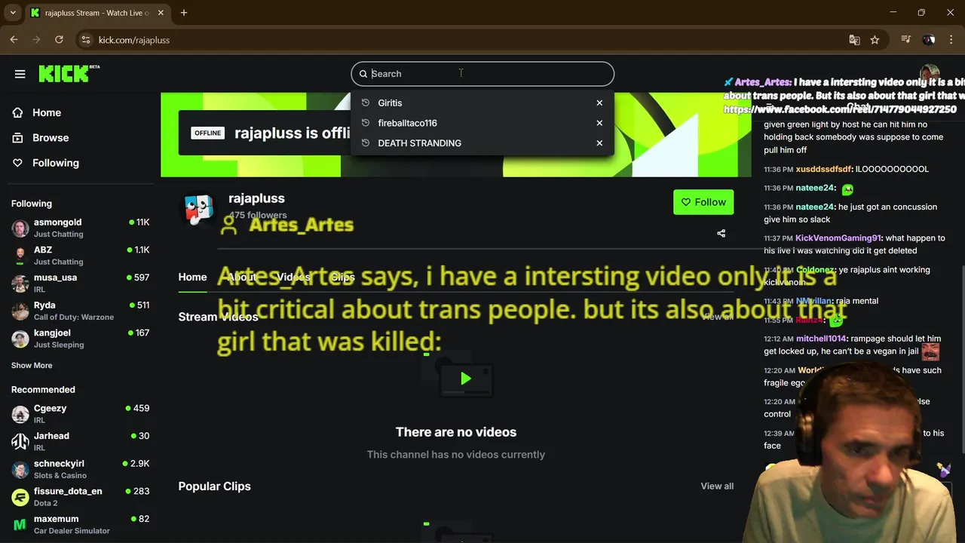Open kangjoel Just Sleeping channel
Image resolution: width=965 pixels, height=543 pixels.
[x=81, y=338]
